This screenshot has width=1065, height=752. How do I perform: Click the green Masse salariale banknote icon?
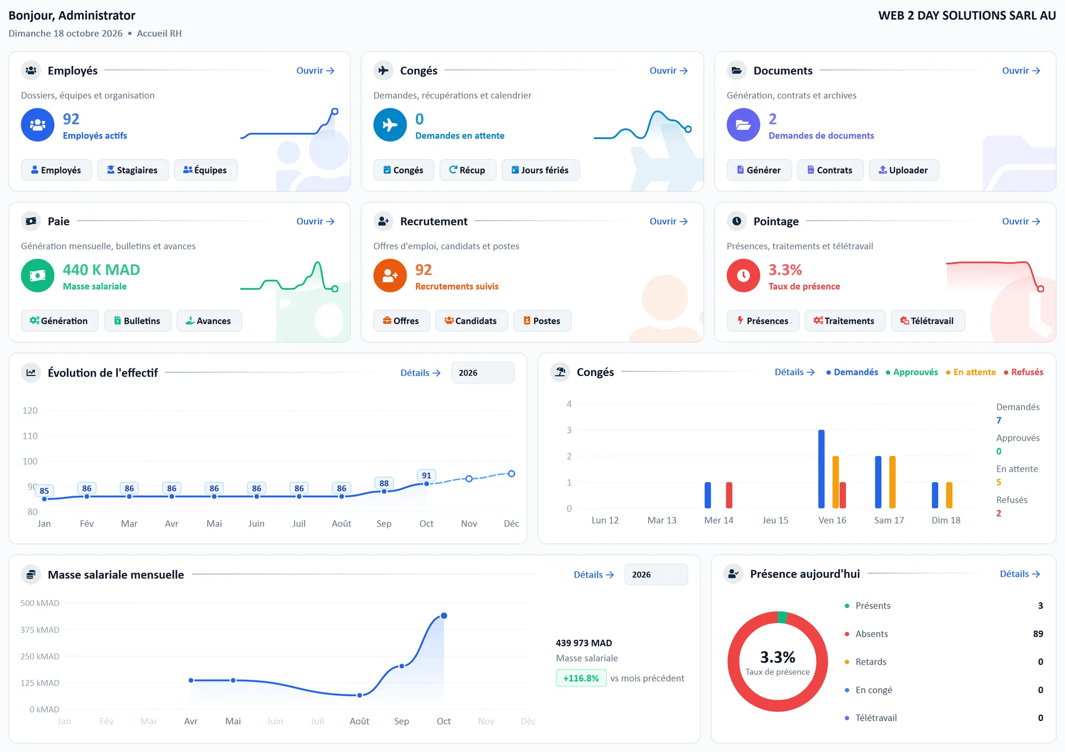point(37,275)
